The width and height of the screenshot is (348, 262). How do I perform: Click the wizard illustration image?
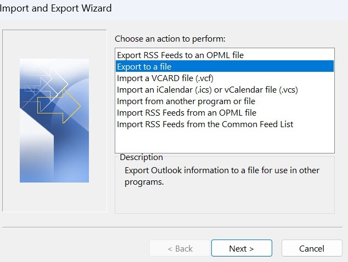tap(54, 121)
